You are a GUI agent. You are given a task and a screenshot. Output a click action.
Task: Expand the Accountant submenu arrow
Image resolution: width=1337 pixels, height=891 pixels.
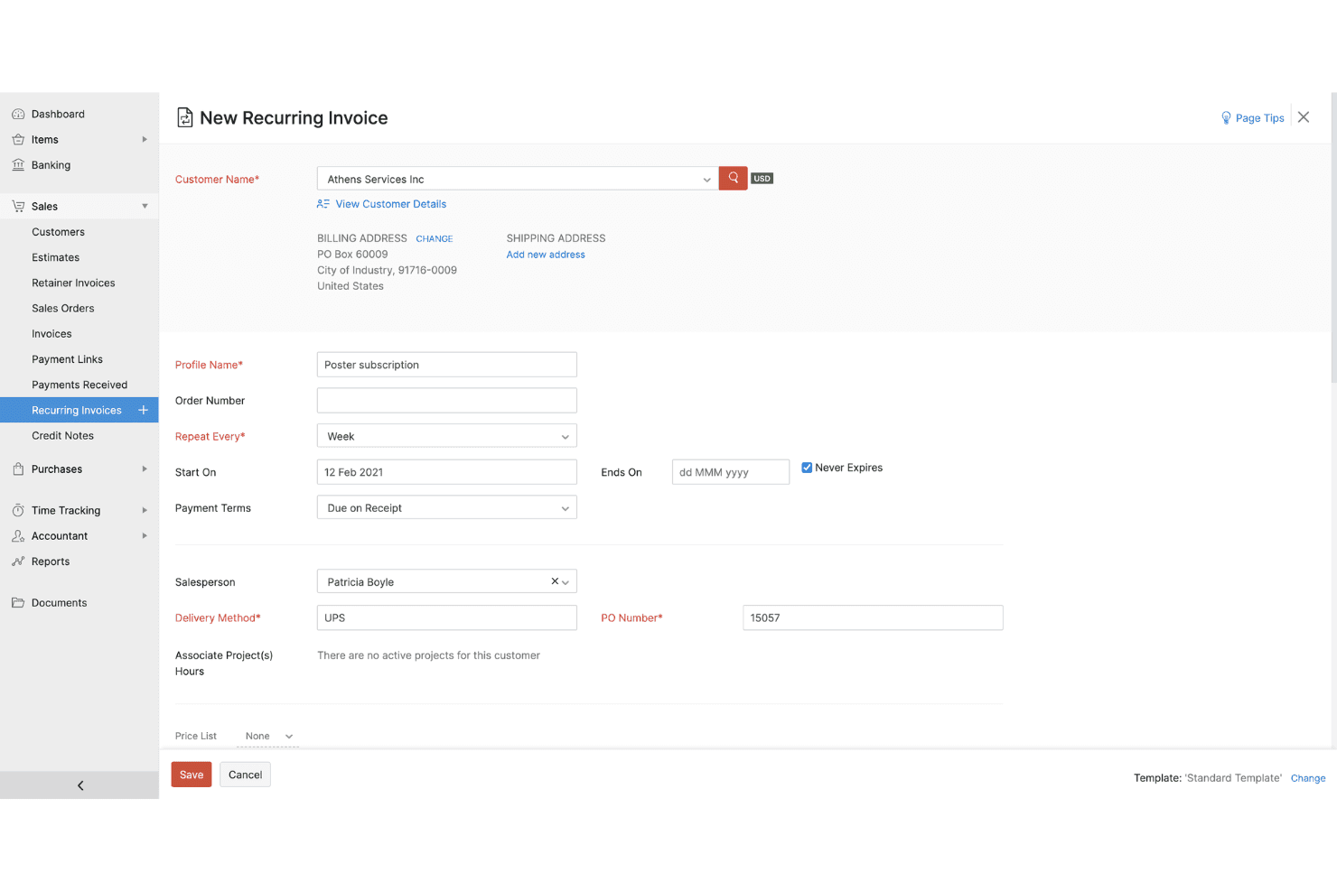click(145, 536)
